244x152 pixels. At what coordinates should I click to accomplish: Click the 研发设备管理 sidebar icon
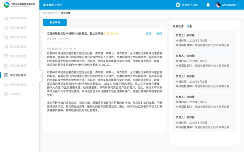pos(6,56)
